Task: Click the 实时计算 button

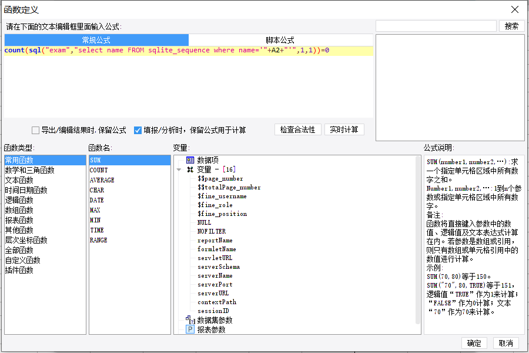Action: tap(344, 129)
